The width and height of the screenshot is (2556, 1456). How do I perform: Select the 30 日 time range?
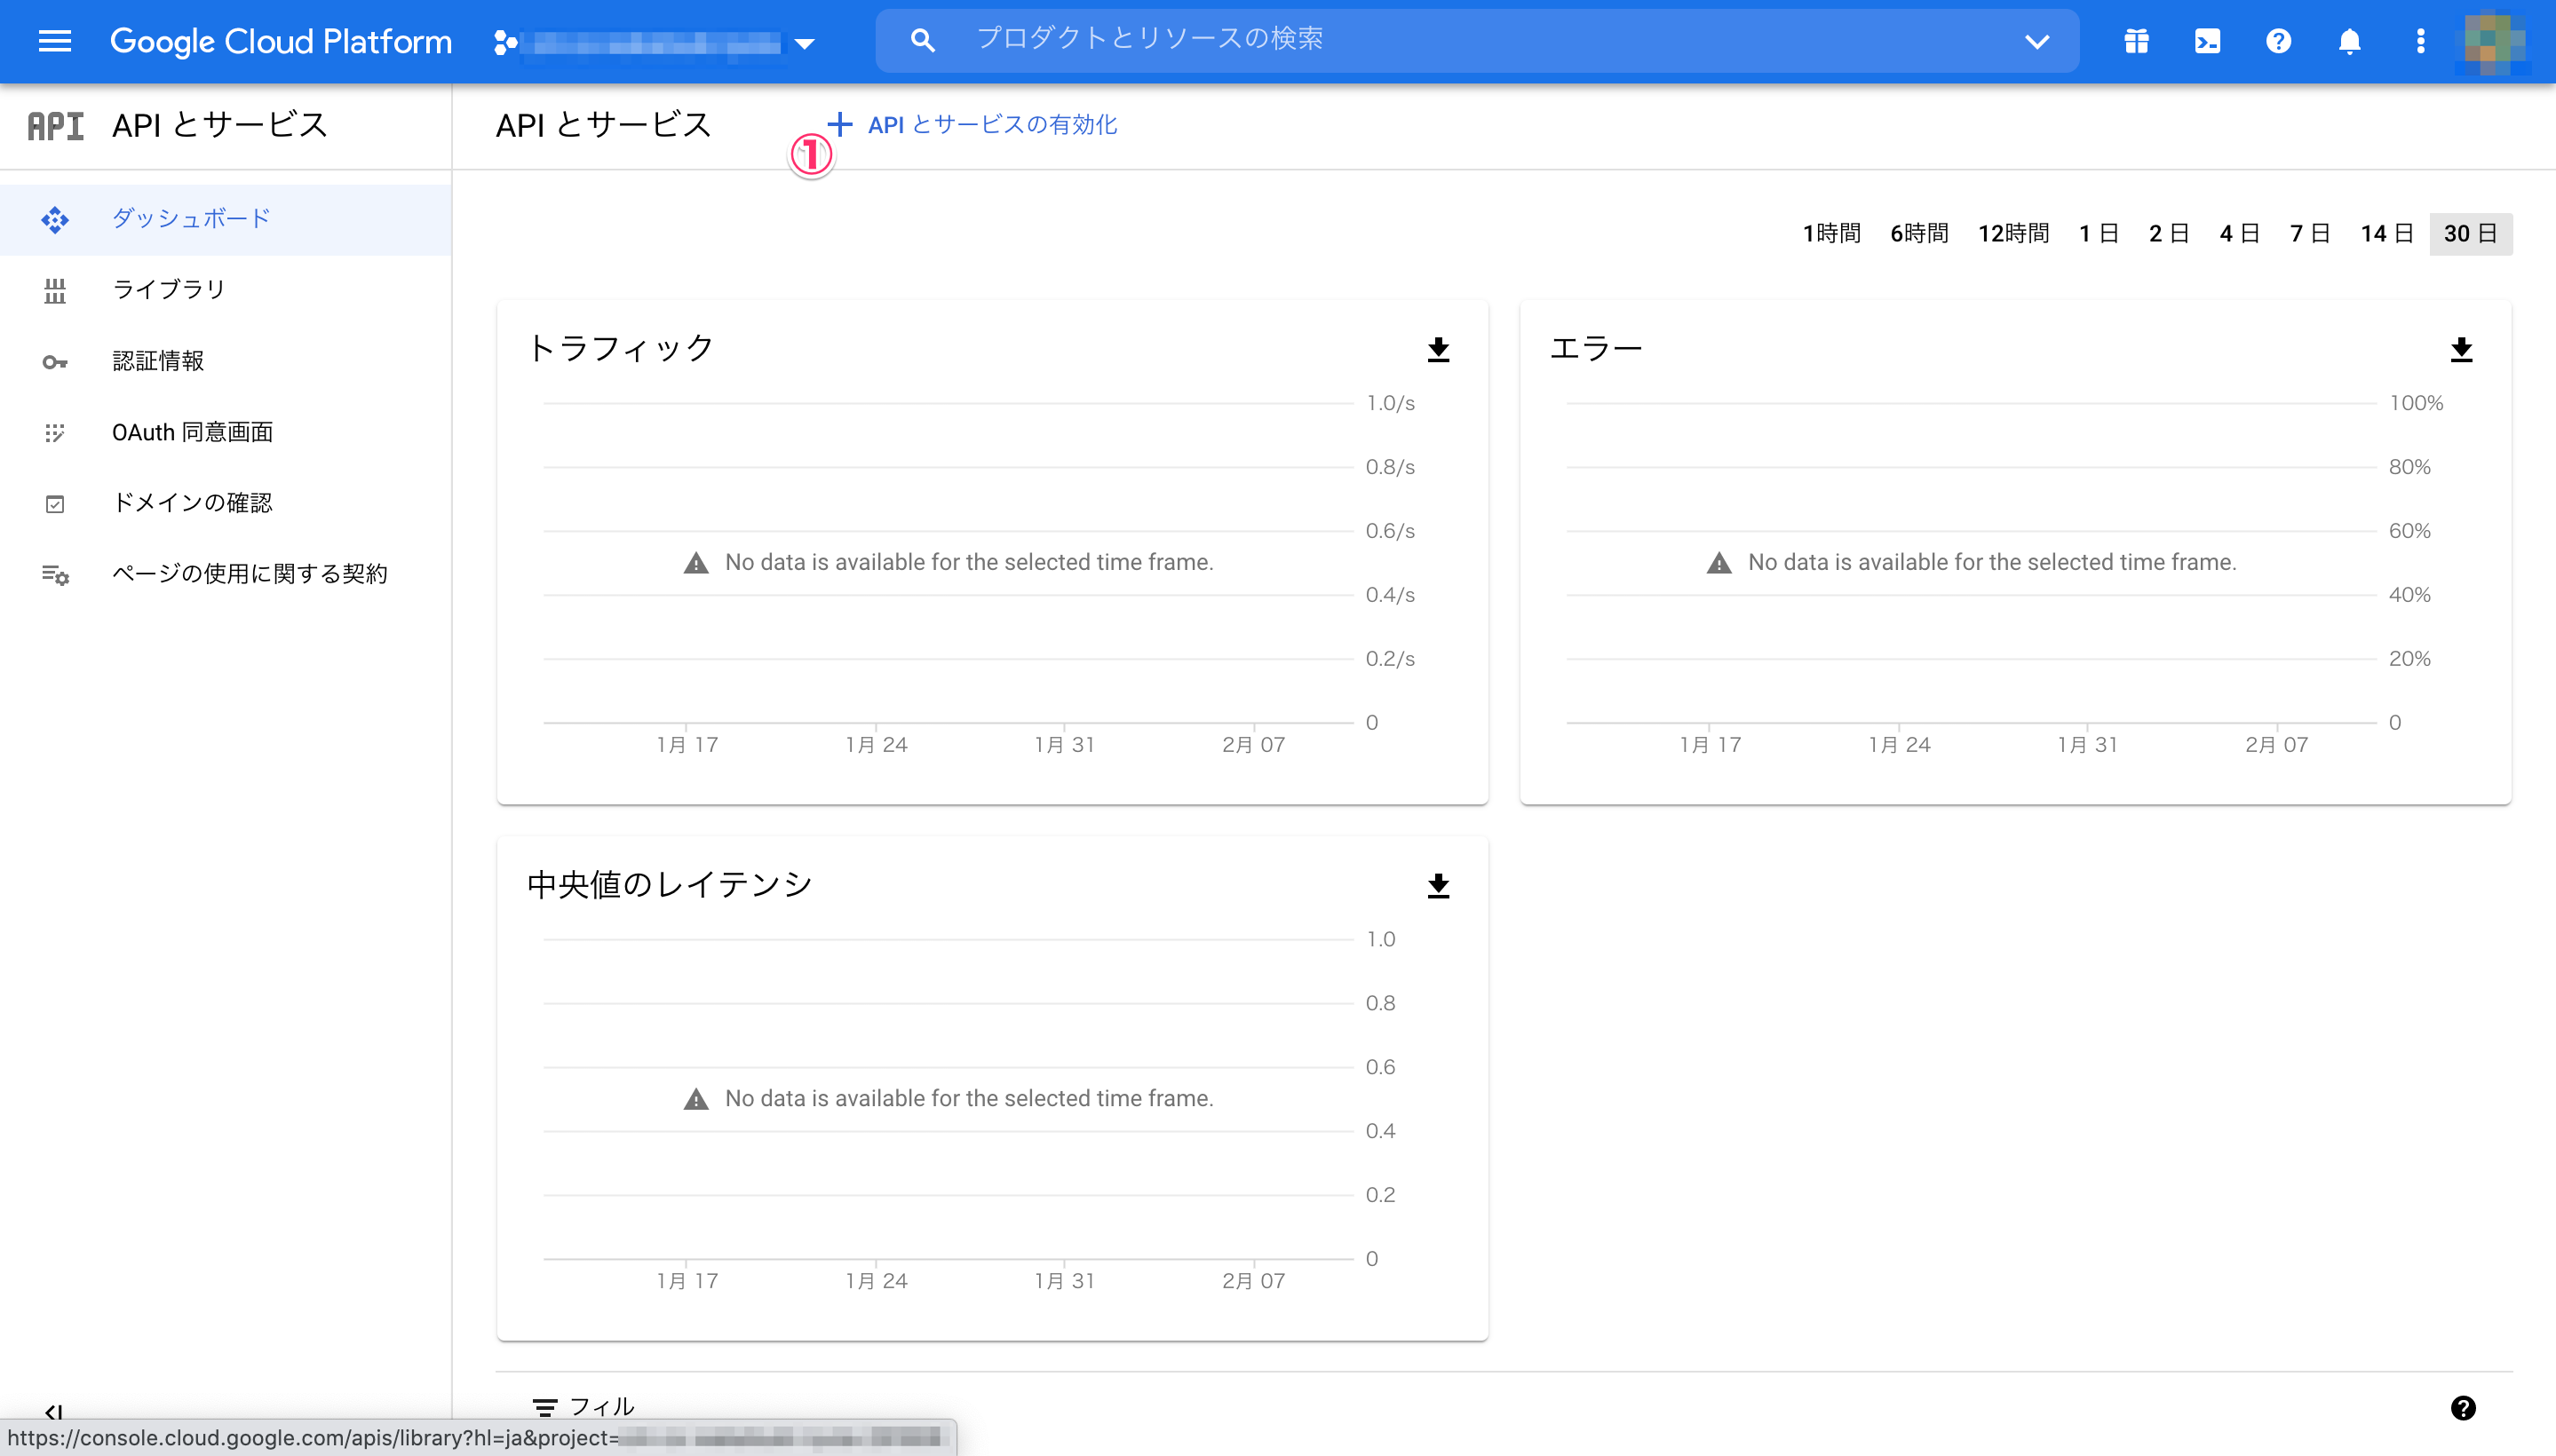pos(2470,234)
